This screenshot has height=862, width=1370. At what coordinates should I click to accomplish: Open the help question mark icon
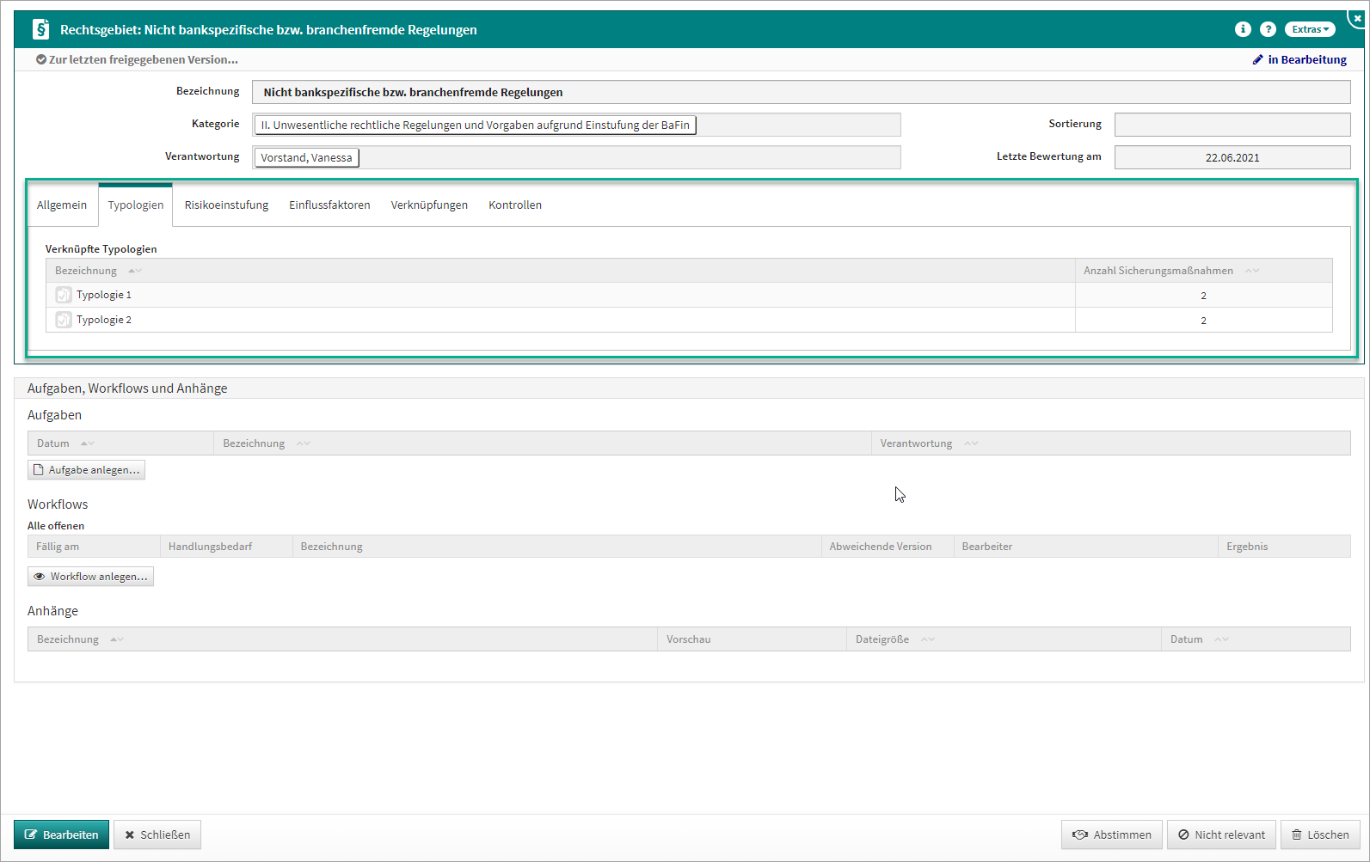coord(1268,29)
